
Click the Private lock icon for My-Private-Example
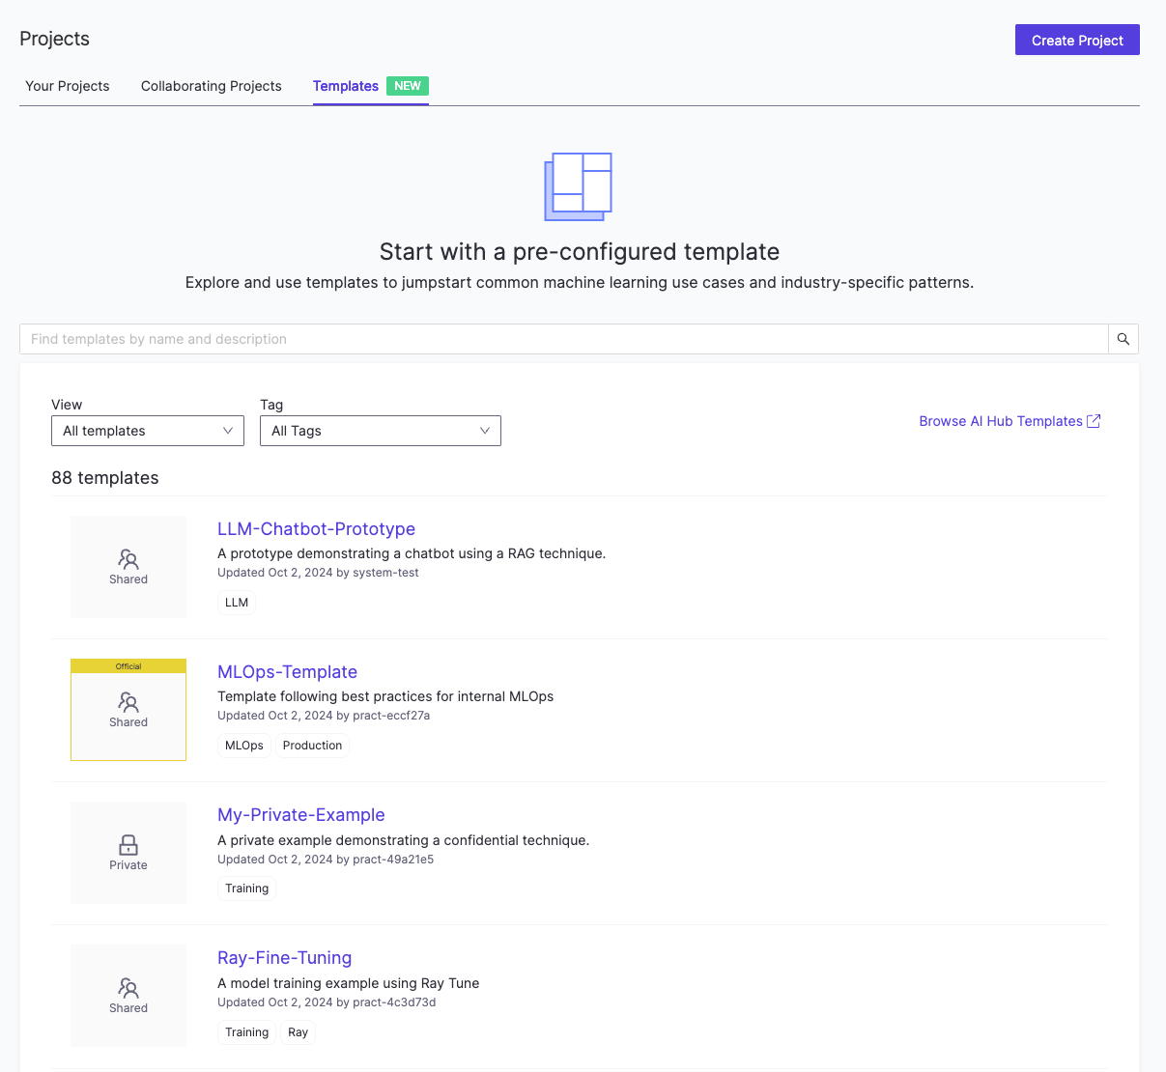[x=128, y=845]
